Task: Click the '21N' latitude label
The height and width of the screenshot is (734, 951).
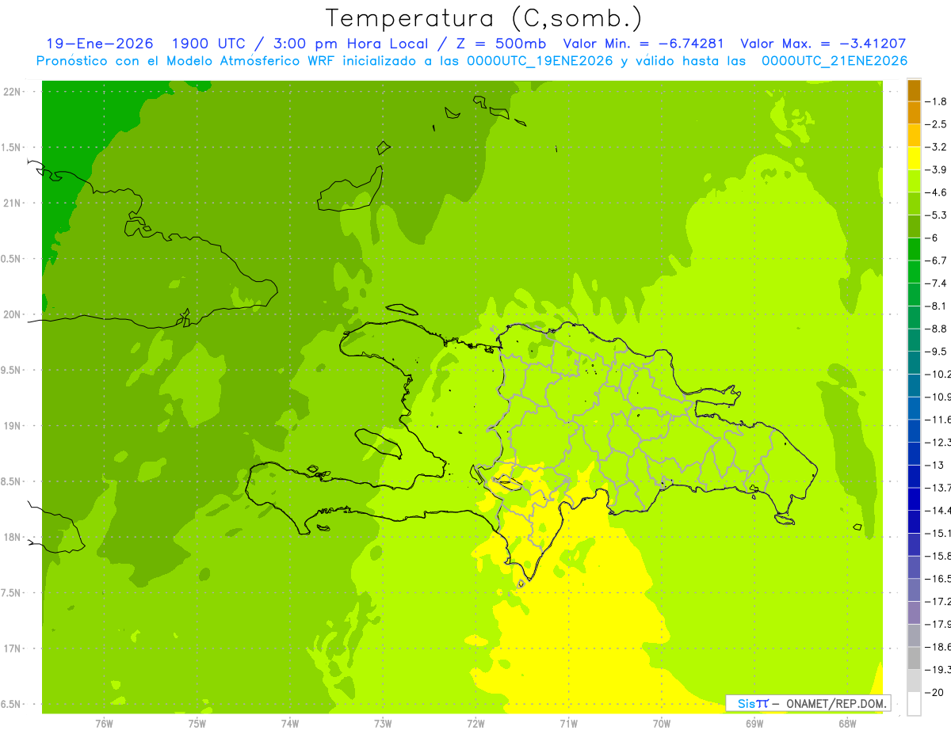Action: (11, 203)
